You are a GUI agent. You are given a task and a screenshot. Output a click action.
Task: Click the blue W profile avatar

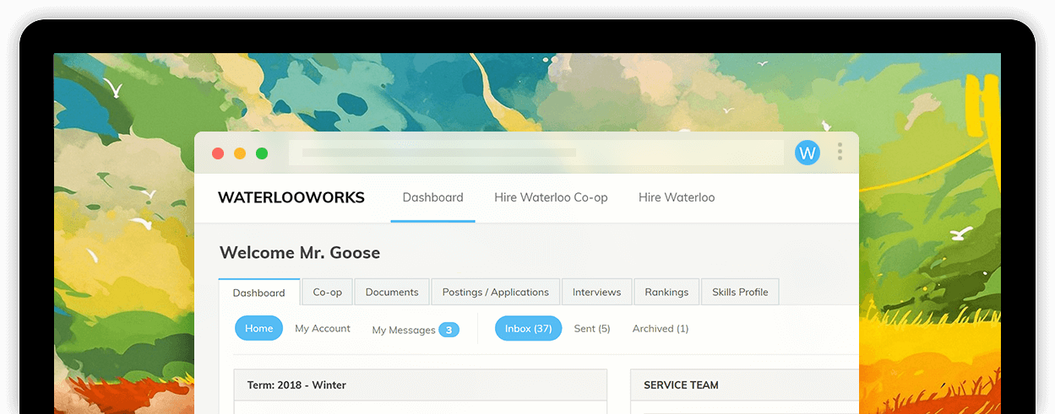[x=808, y=153]
